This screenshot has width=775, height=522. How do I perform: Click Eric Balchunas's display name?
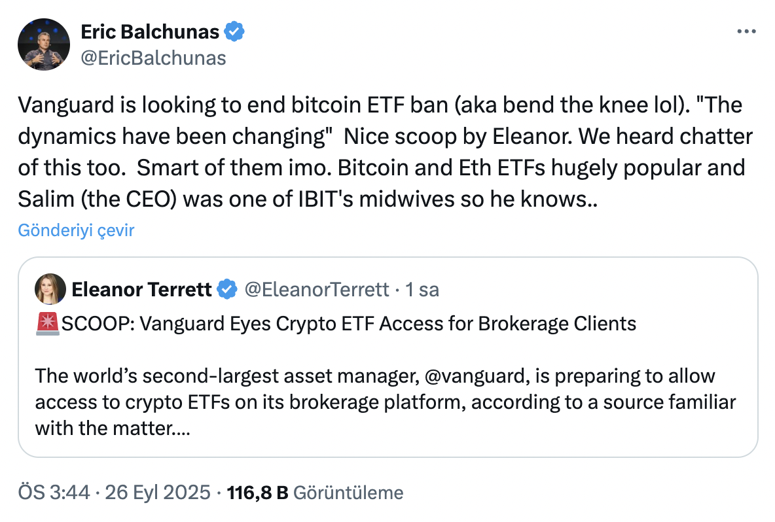tap(153, 31)
